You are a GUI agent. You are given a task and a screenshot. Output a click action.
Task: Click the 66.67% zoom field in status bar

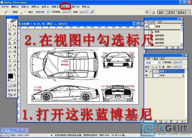[4, 135]
